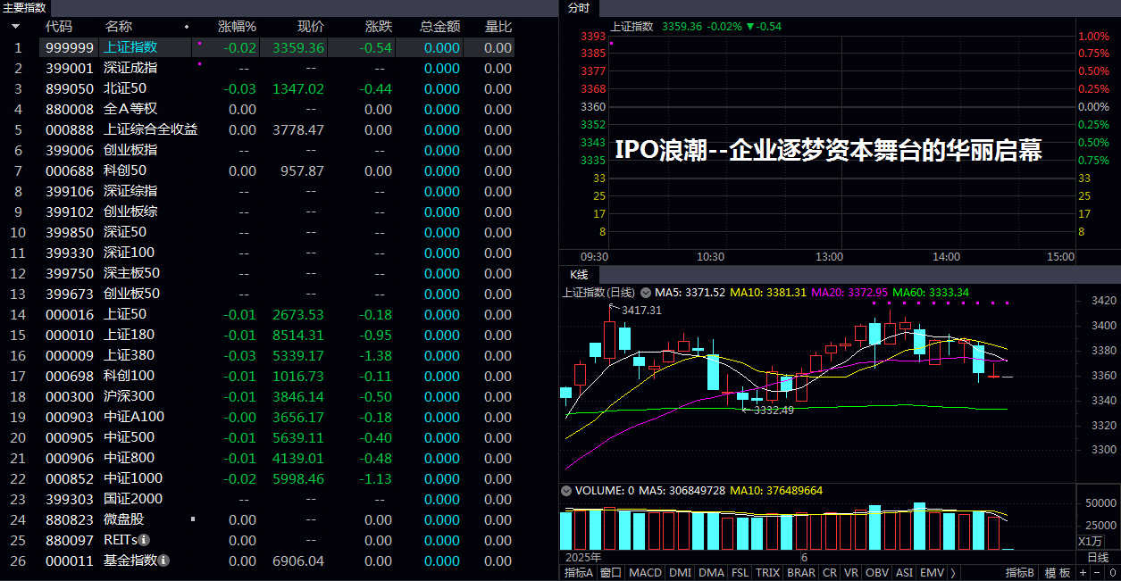Select the DMA indicator tab
Image resolution: width=1121 pixels, height=581 pixels.
711,573
